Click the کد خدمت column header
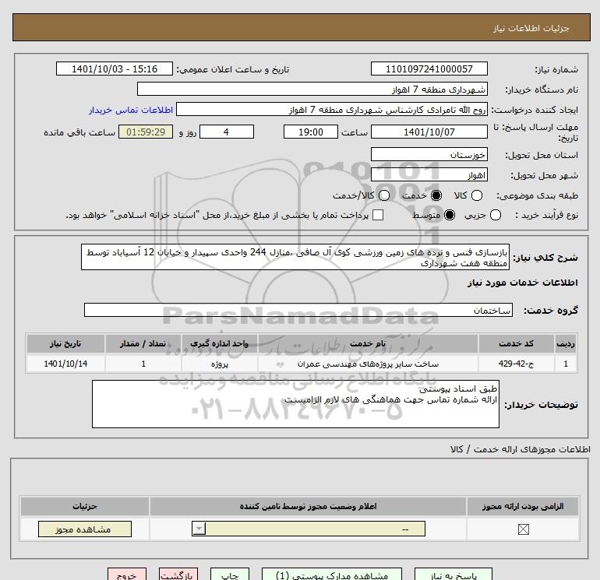The width and height of the screenshot is (600, 580). coord(516,343)
